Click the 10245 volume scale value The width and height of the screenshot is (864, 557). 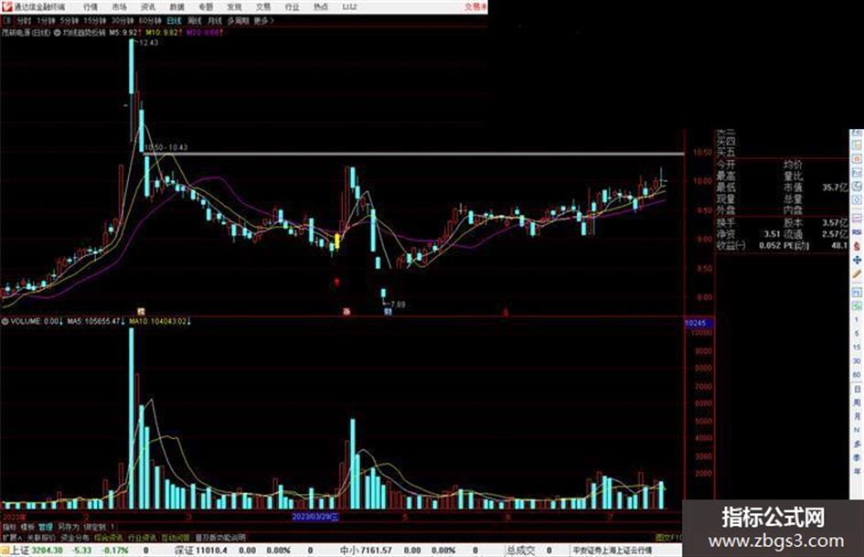(696, 323)
